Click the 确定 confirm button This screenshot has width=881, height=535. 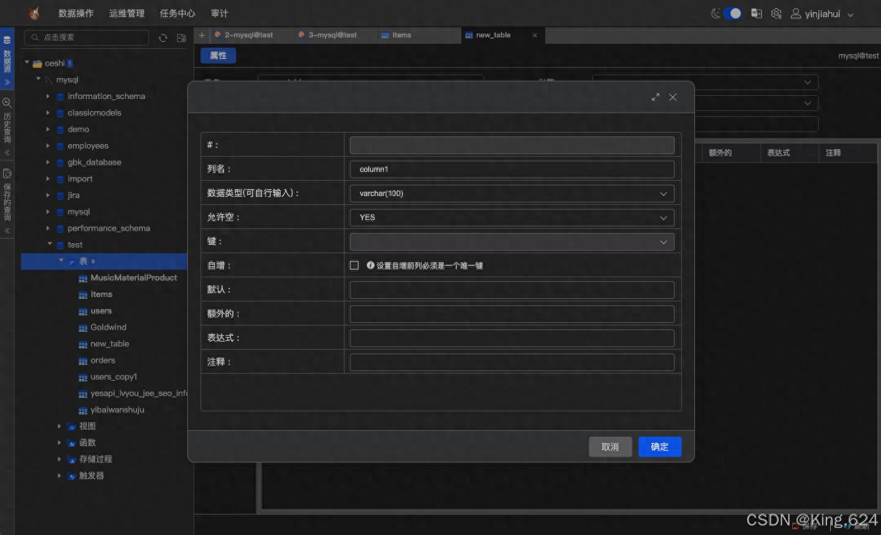point(659,447)
